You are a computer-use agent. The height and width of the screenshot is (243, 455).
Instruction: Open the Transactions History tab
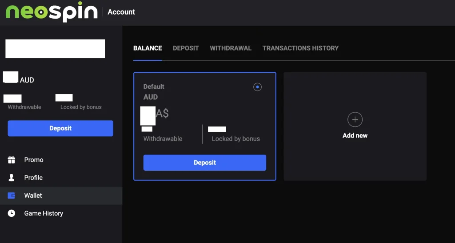pyautogui.click(x=301, y=48)
